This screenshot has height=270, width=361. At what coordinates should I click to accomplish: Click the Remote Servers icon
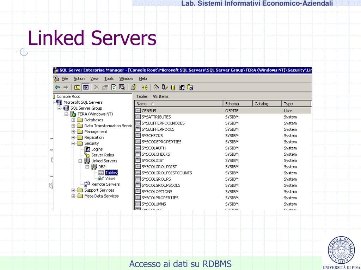(87, 184)
